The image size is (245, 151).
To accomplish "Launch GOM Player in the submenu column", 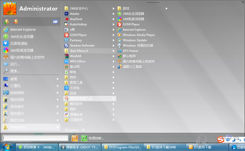I will coord(129,24).
